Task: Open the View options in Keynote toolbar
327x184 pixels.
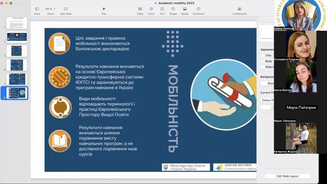Action: pyautogui.click(x=37, y=11)
